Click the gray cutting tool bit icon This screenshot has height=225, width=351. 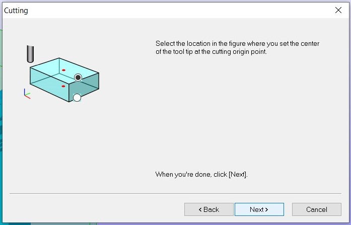tap(30, 54)
